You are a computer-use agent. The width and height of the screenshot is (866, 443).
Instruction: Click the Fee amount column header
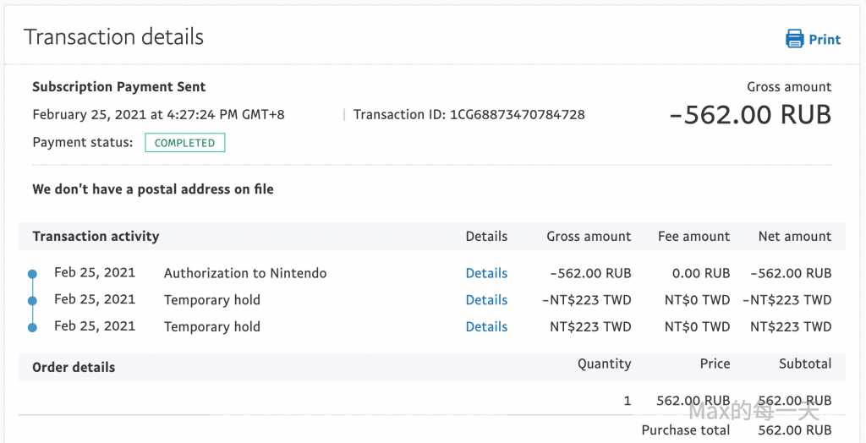693,237
